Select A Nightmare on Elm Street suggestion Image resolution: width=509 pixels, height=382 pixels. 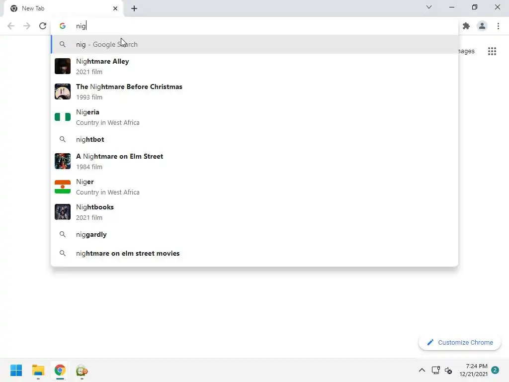(254, 161)
